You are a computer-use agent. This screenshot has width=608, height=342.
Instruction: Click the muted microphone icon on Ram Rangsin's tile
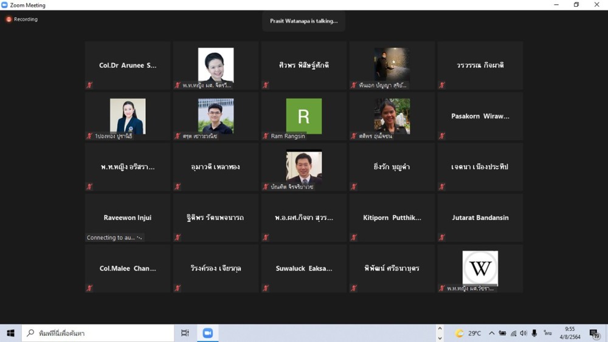[266, 136]
